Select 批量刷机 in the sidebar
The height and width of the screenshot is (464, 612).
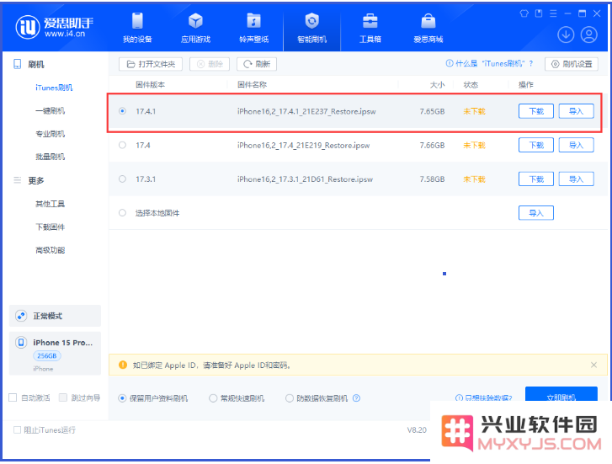50,157
